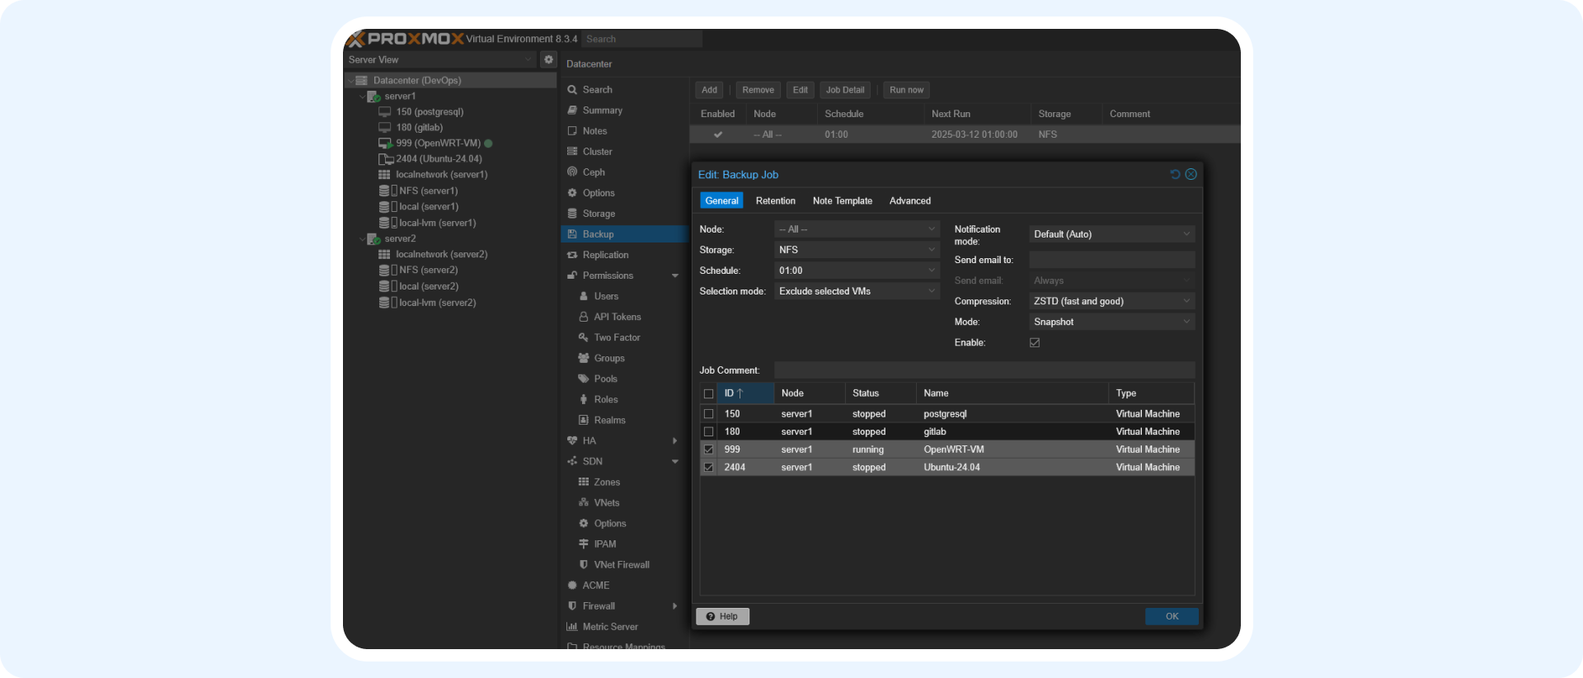Switch to the Retention tab
The height and width of the screenshot is (678, 1583).
click(775, 200)
